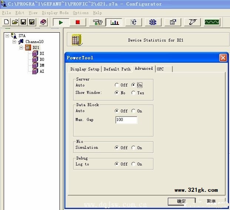Click the New file toolbar icon

click(x=6, y=22)
